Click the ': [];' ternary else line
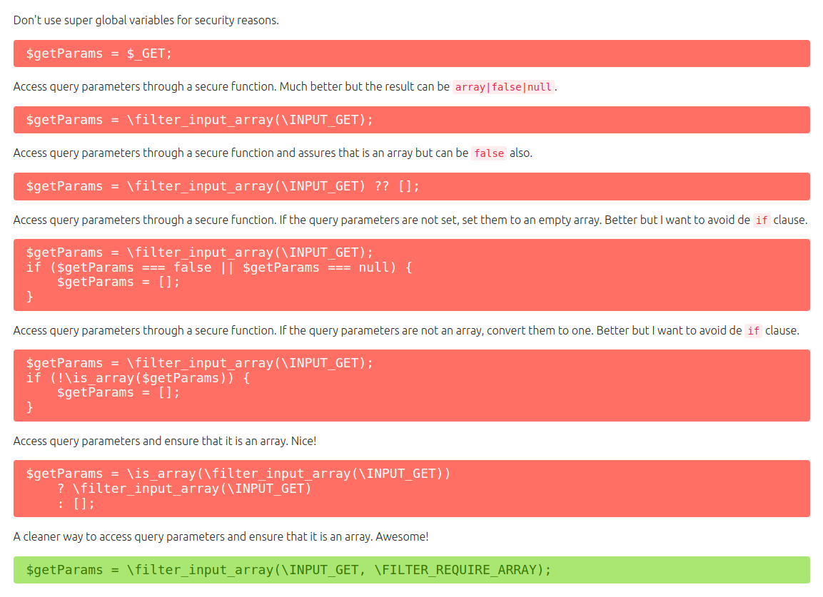 point(76,504)
